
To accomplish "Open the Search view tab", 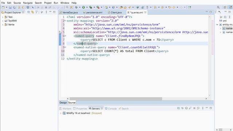I will click(124, 108).
